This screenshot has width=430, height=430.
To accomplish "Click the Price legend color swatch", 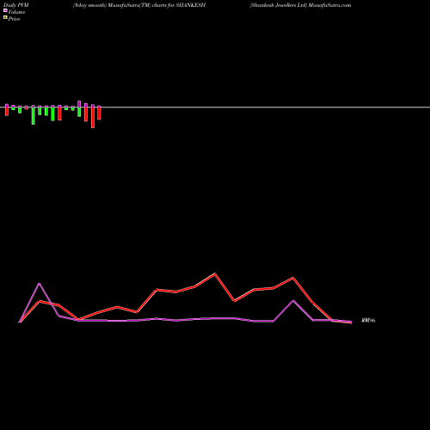I will click(5, 18).
